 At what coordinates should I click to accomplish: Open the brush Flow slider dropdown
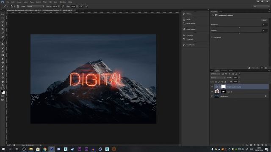coord(77,6)
